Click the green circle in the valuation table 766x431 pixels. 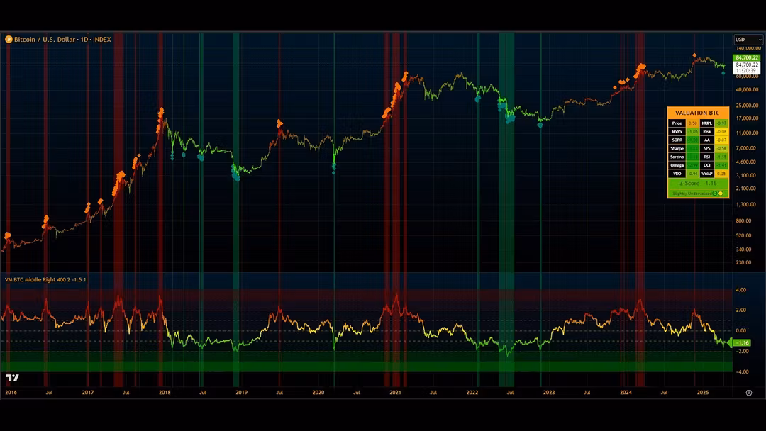(714, 193)
